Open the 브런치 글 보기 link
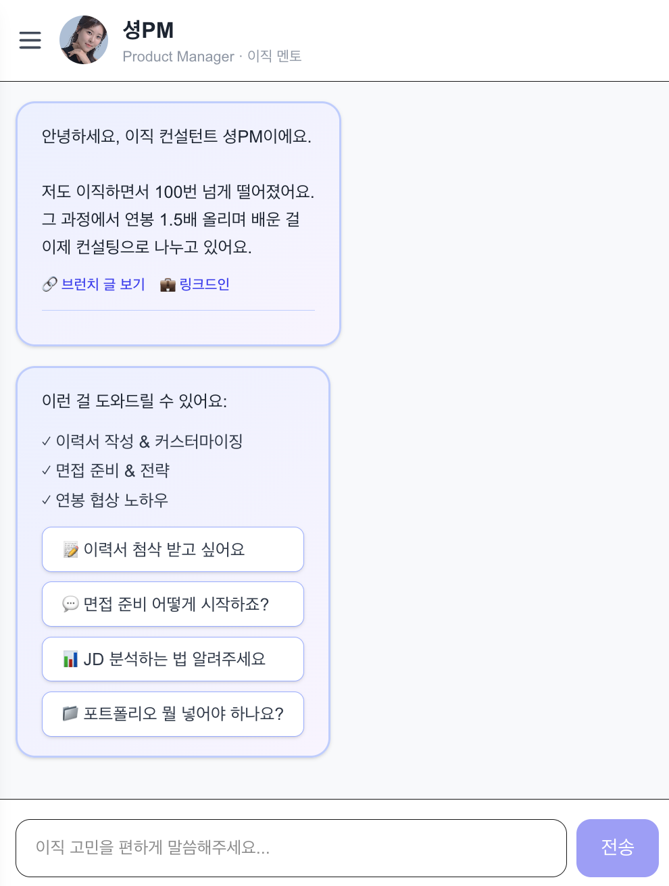669x886 pixels. (102, 284)
